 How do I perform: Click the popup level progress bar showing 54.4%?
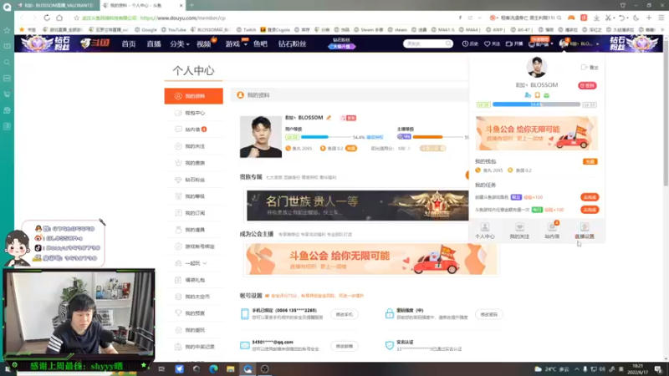(536, 104)
